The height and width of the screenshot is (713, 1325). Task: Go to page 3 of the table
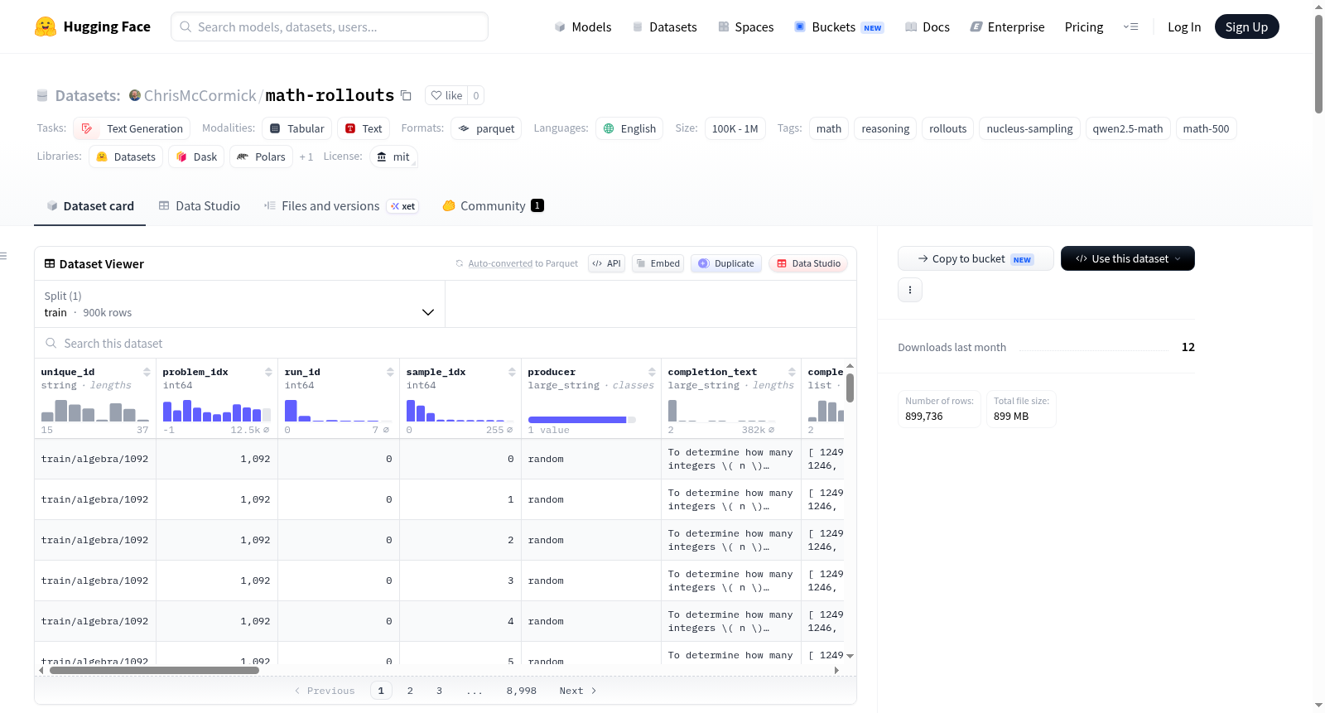439,691
